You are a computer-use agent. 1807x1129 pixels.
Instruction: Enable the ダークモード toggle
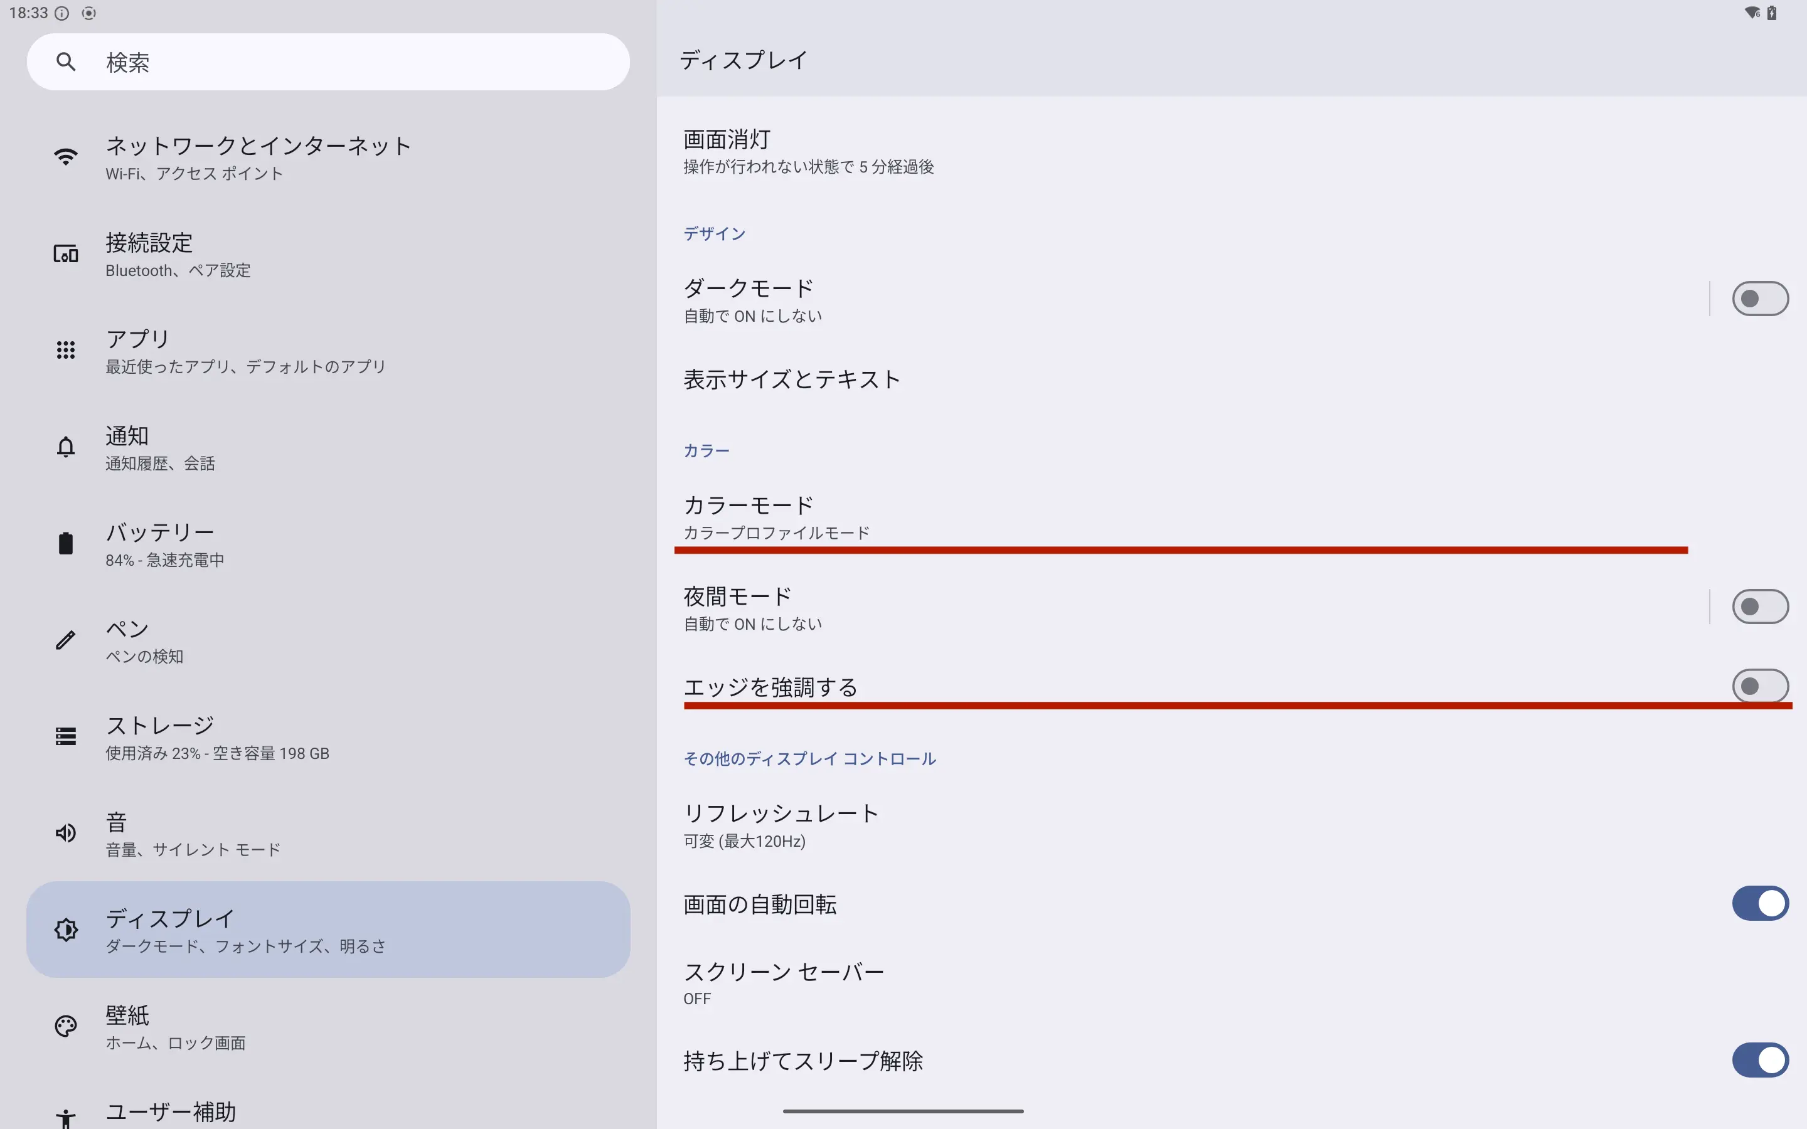[x=1760, y=299]
